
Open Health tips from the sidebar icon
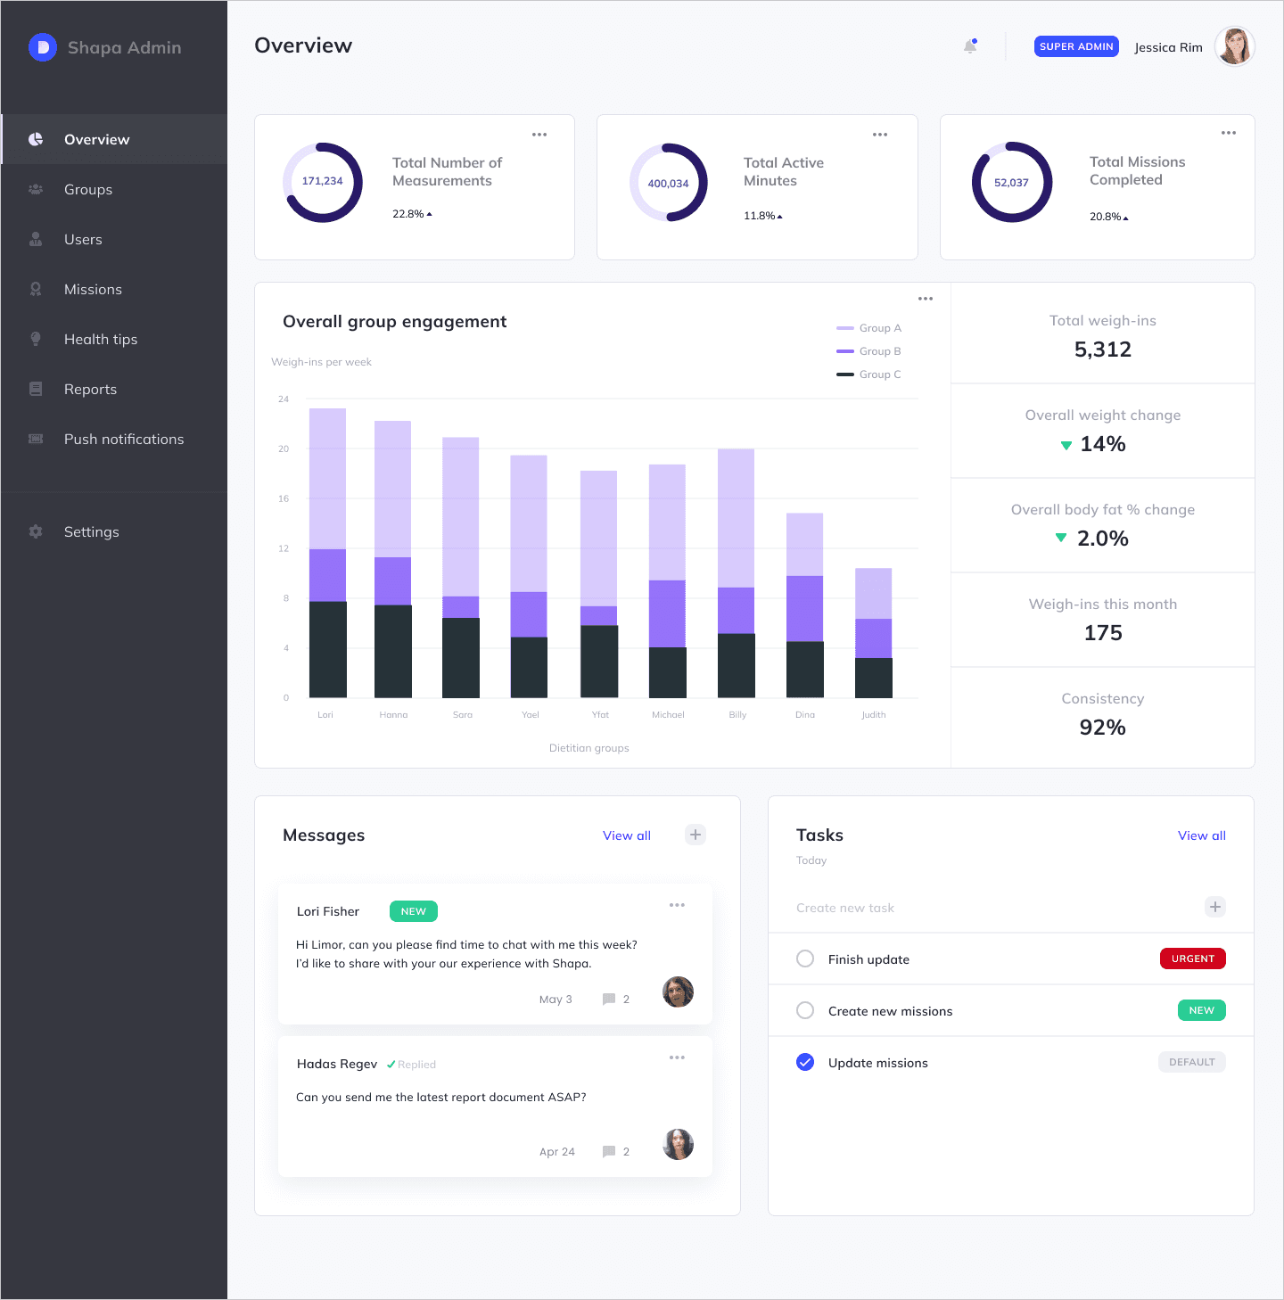[36, 339]
